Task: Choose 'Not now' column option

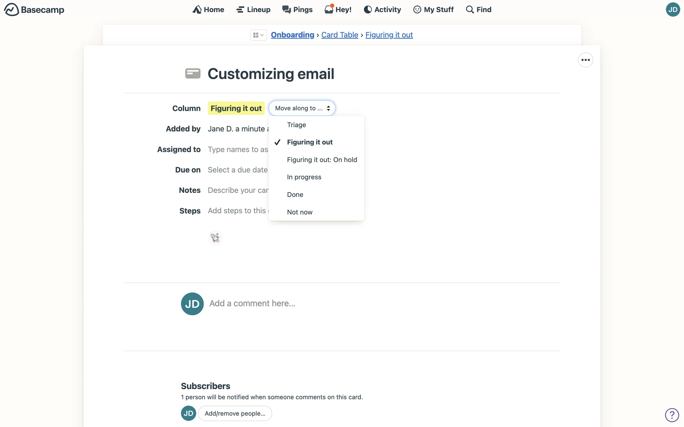Action: [300, 212]
